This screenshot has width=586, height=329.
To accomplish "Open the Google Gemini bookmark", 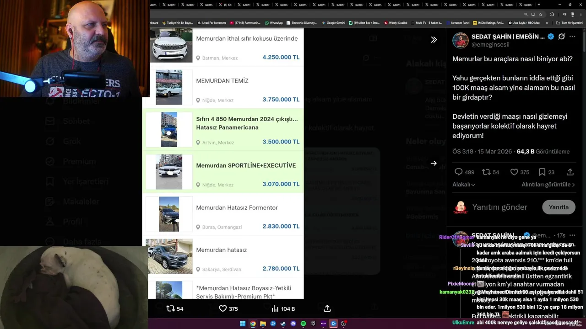I will (334, 23).
